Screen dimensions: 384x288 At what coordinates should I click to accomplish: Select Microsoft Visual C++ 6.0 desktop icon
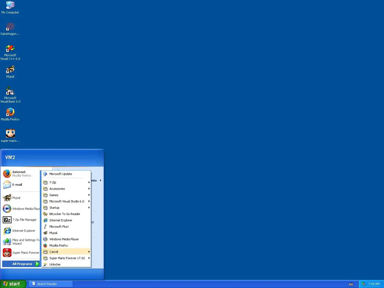(10, 52)
